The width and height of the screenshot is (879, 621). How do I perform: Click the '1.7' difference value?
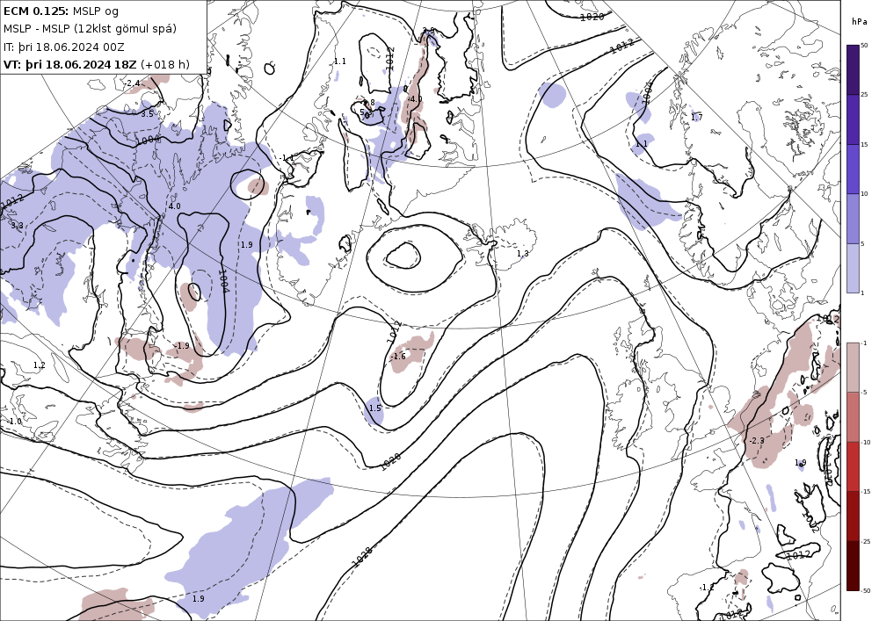tap(697, 117)
